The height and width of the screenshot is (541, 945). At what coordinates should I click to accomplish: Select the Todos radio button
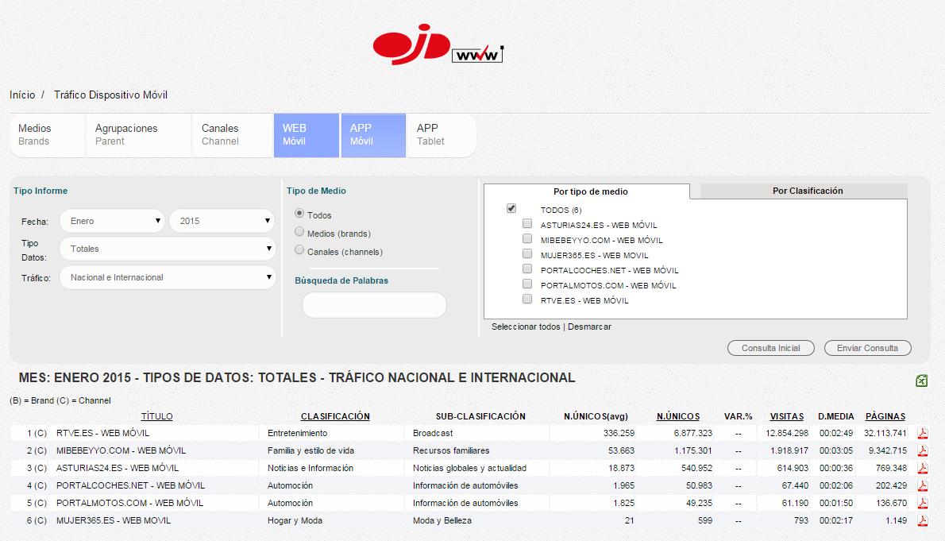point(299,214)
